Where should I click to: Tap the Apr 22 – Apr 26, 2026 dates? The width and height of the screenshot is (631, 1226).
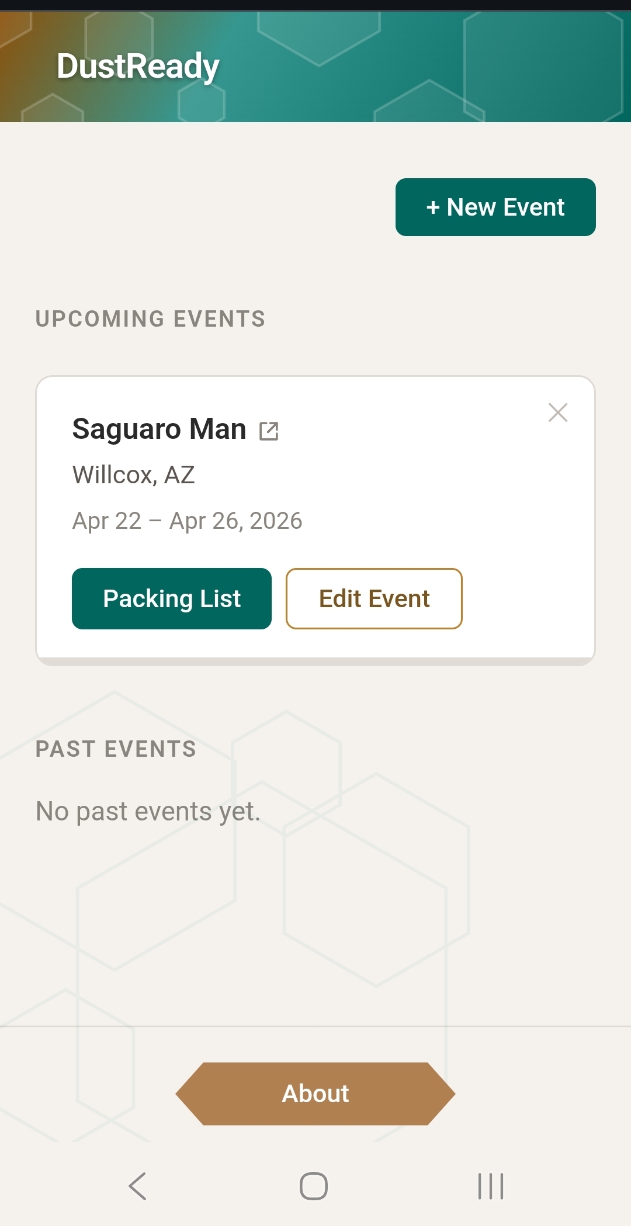point(187,521)
